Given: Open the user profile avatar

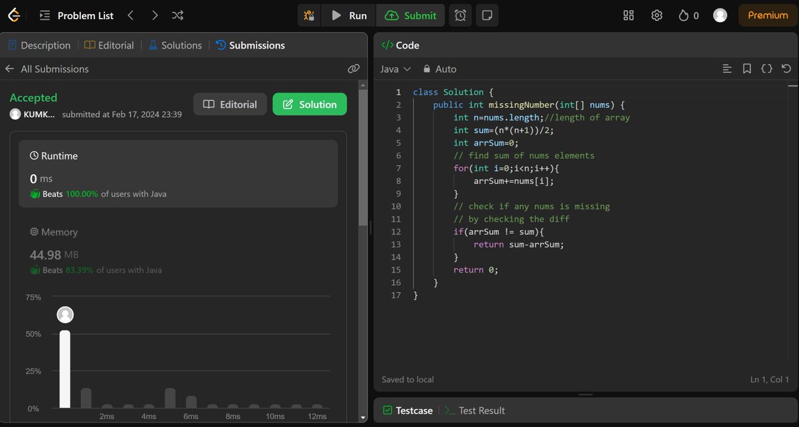Looking at the screenshot, I should (720, 15).
